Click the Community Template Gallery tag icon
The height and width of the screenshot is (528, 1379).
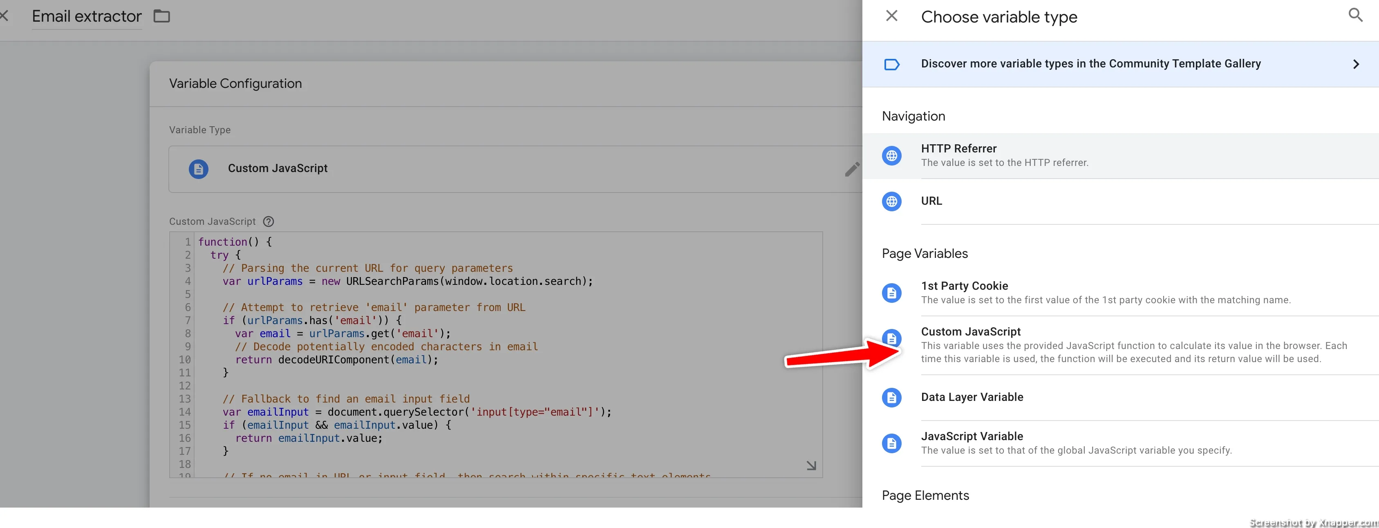[x=891, y=65]
